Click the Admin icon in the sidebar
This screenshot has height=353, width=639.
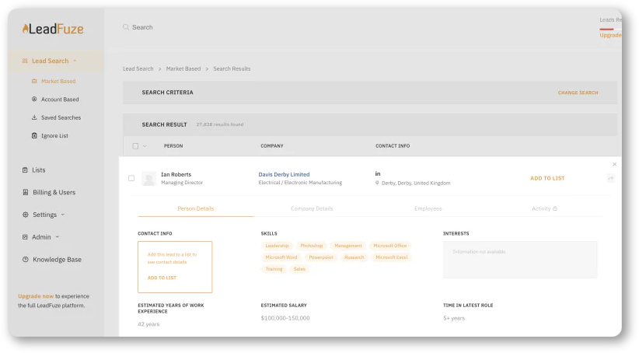pos(25,237)
